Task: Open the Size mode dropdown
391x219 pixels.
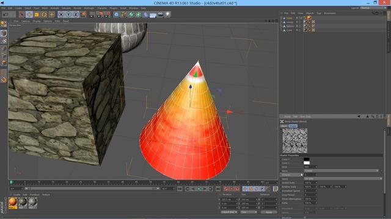Action: pyautogui.click(x=249, y=212)
